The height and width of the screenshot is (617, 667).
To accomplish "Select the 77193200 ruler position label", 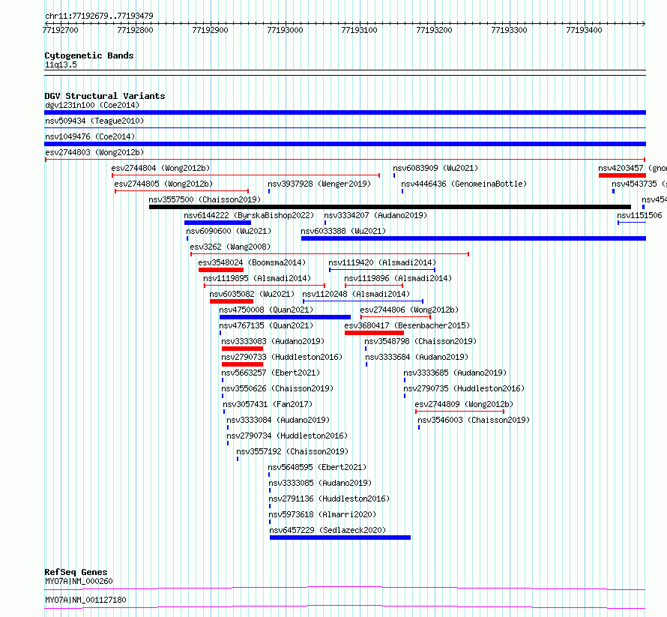I will (435, 30).
